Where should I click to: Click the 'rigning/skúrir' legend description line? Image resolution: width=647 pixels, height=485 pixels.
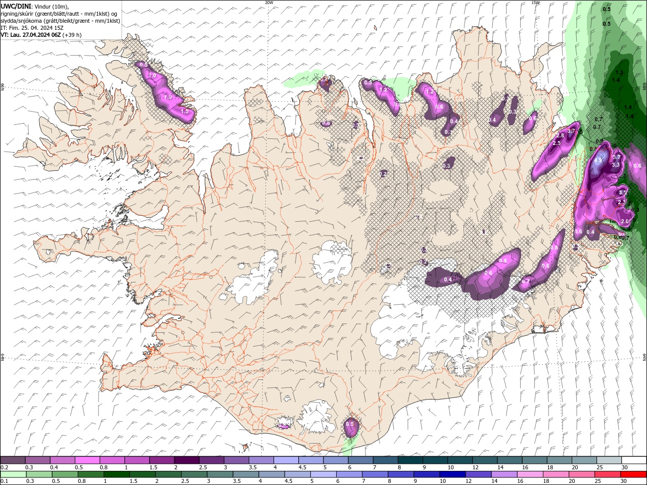pyautogui.click(x=59, y=14)
